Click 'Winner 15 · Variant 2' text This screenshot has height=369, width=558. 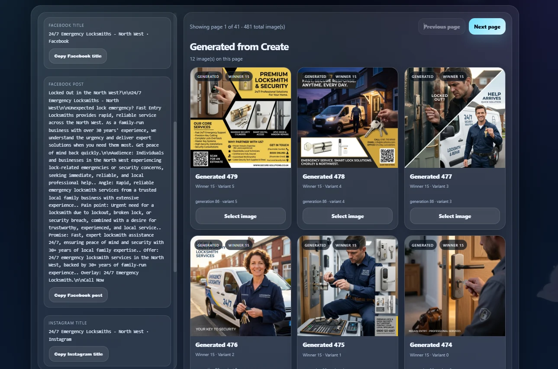pos(215,355)
